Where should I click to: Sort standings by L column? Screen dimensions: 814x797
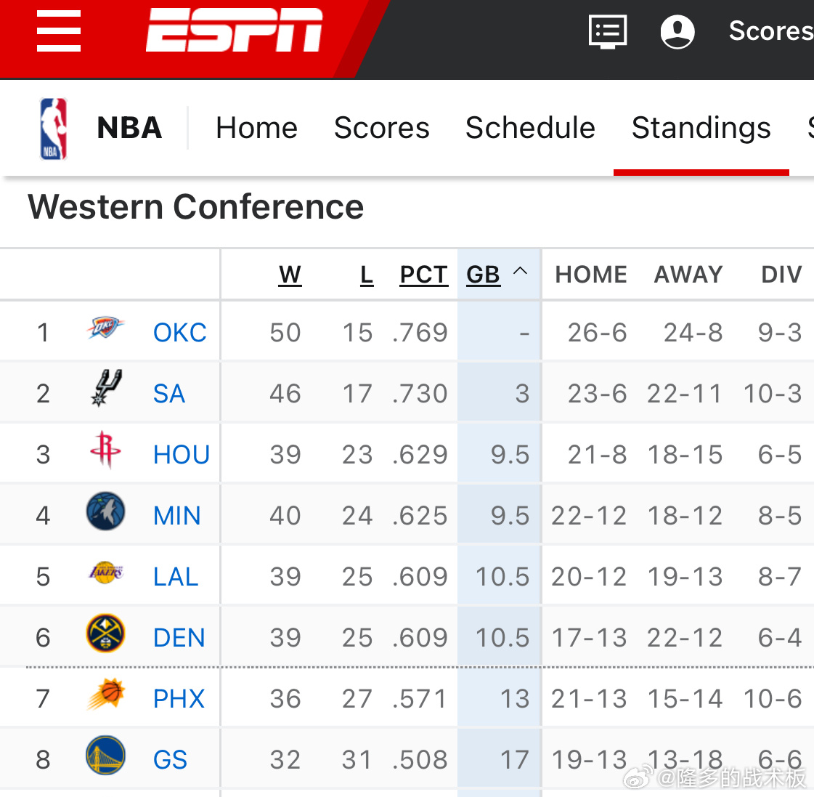point(367,275)
